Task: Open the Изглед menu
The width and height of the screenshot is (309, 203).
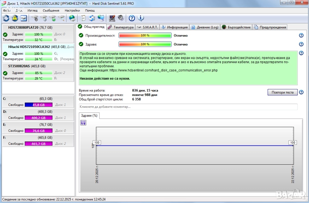Action: (x=32, y=10)
